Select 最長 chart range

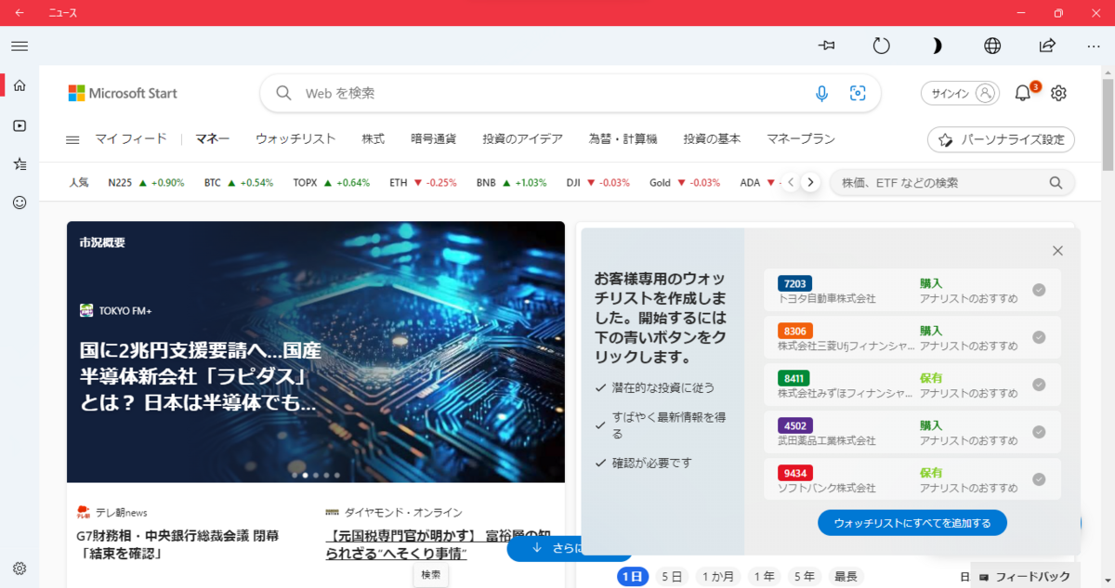(846, 577)
